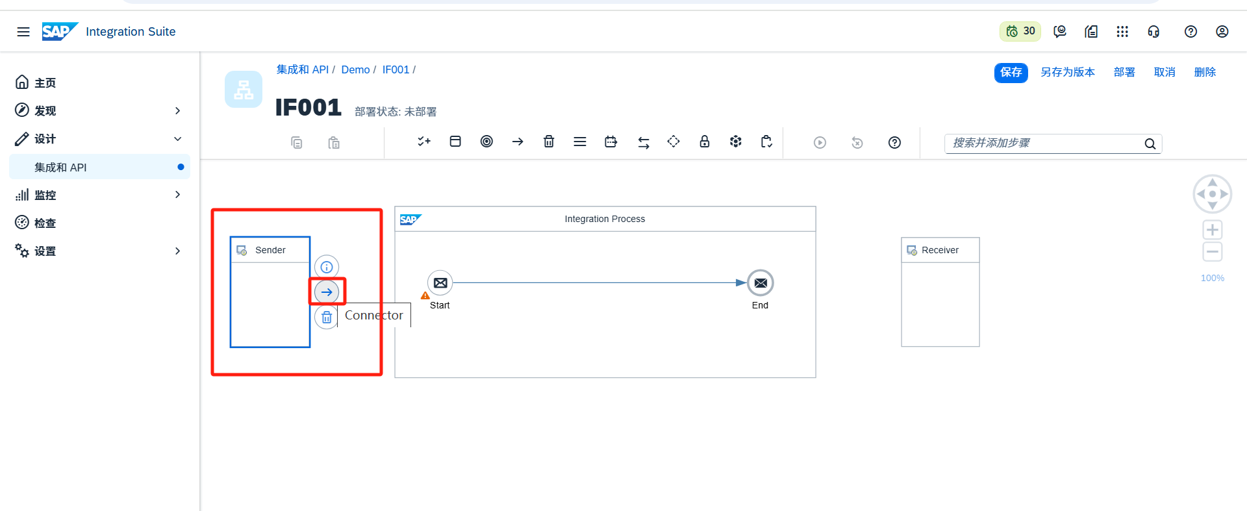Open the documents icon in header

click(x=1091, y=32)
